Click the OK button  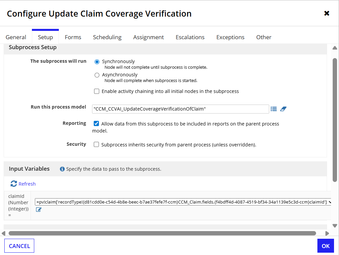(x=326, y=246)
